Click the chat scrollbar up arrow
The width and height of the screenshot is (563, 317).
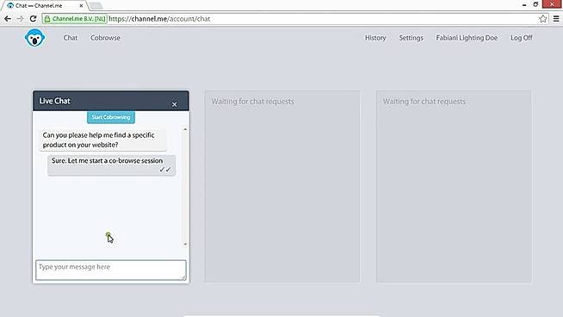185,129
